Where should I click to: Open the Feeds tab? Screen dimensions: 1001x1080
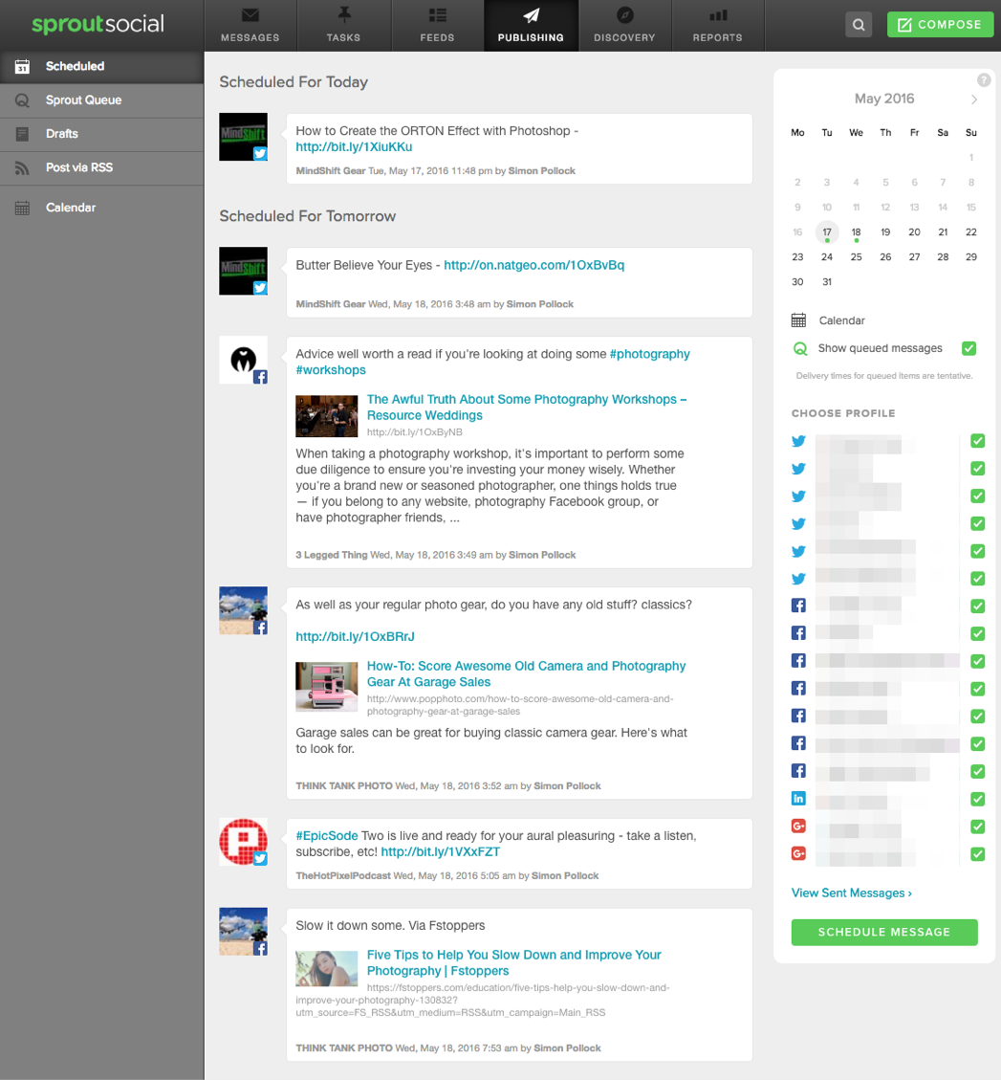tap(437, 26)
